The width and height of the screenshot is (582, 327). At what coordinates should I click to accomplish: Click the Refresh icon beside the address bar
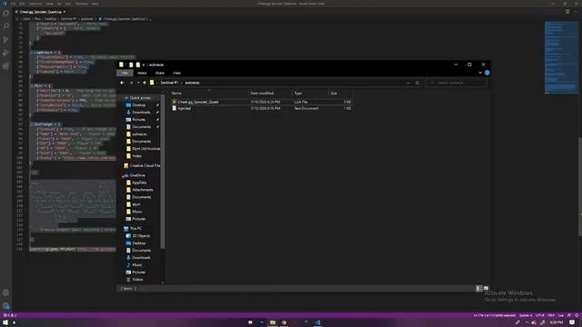[417, 83]
